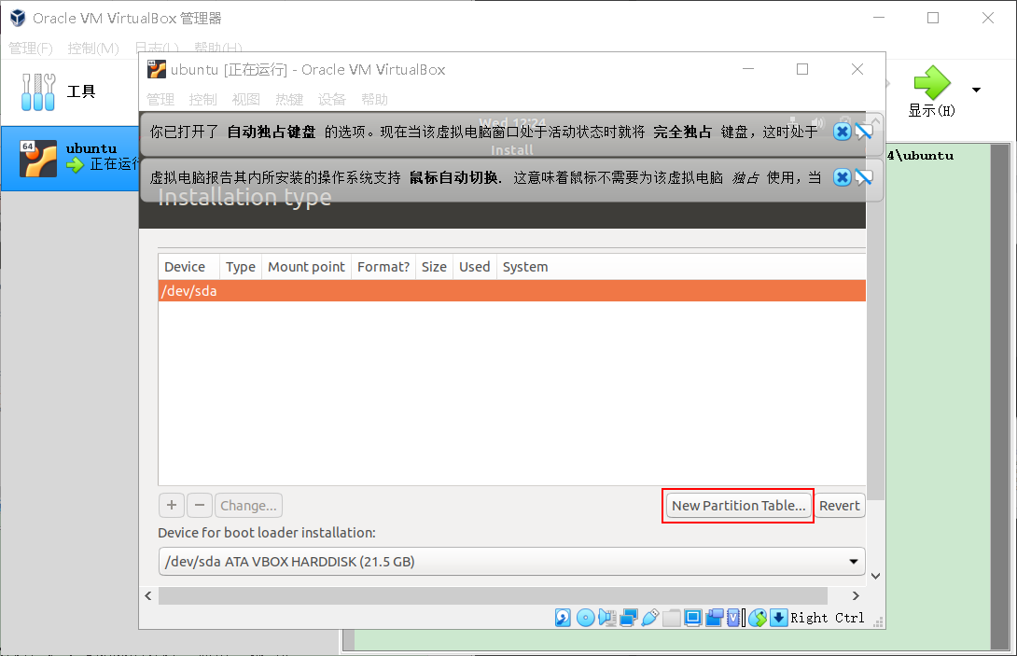Image resolution: width=1017 pixels, height=656 pixels.
Task: Click the vertical scrollbar down arrow
Action: [x=875, y=576]
